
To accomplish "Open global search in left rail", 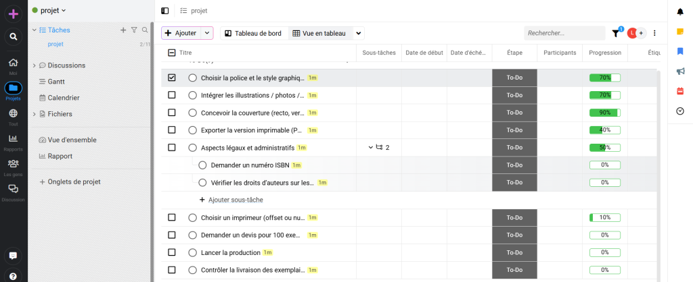I will coord(14,36).
